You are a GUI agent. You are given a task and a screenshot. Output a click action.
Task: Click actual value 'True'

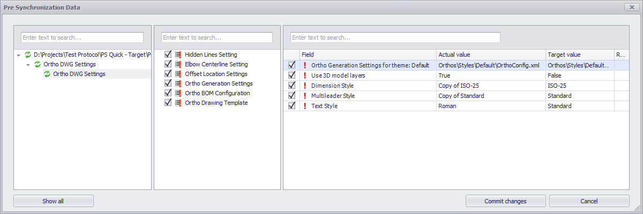click(445, 75)
